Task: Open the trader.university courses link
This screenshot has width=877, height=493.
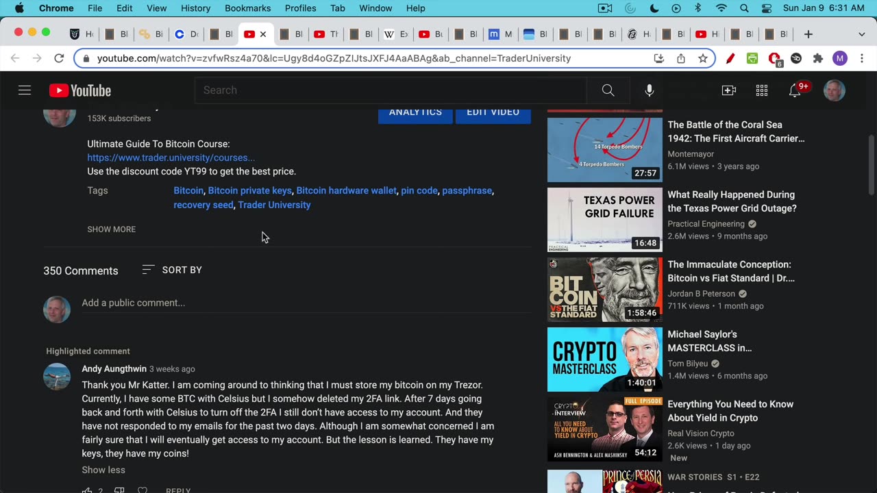Action: pyautogui.click(x=171, y=157)
